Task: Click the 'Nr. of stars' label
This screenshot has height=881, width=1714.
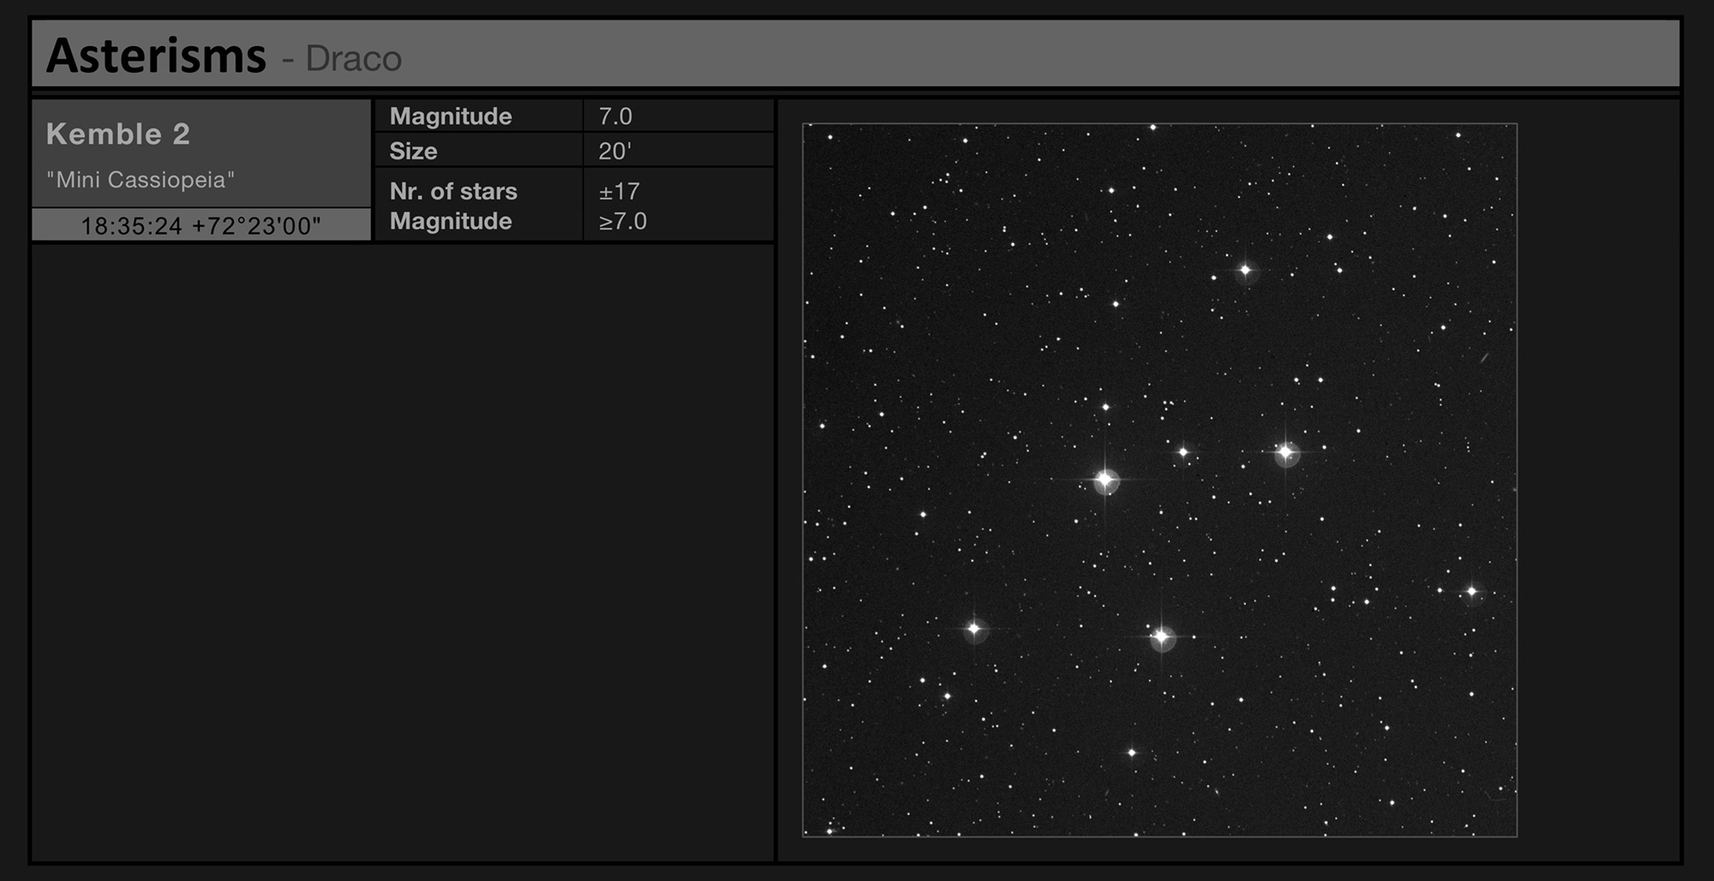Action: tap(453, 191)
